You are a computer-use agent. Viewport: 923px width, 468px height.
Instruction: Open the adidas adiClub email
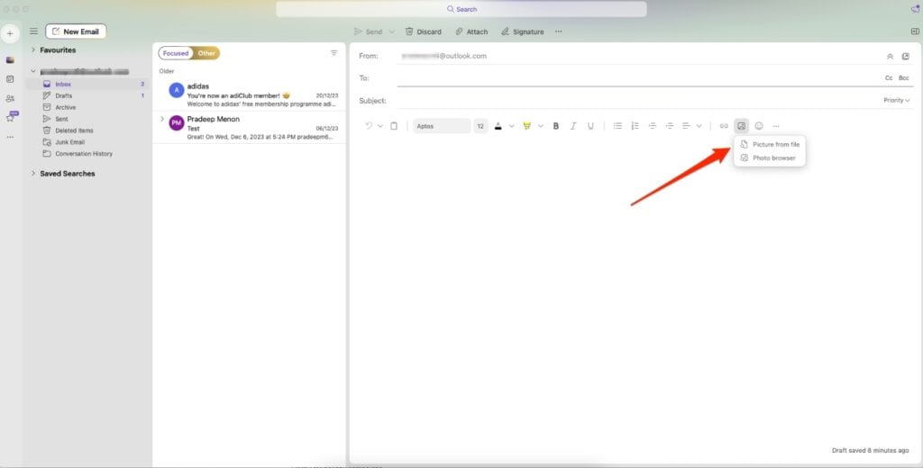pos(249,94)
